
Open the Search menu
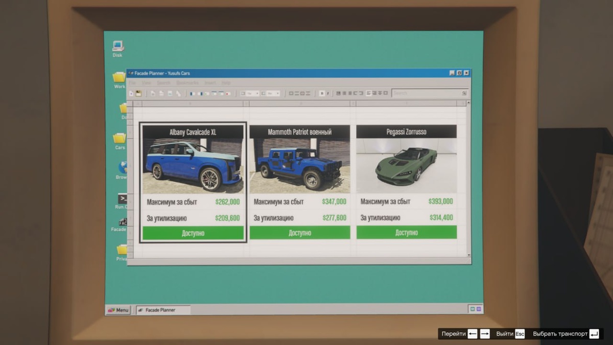(164, 83)
